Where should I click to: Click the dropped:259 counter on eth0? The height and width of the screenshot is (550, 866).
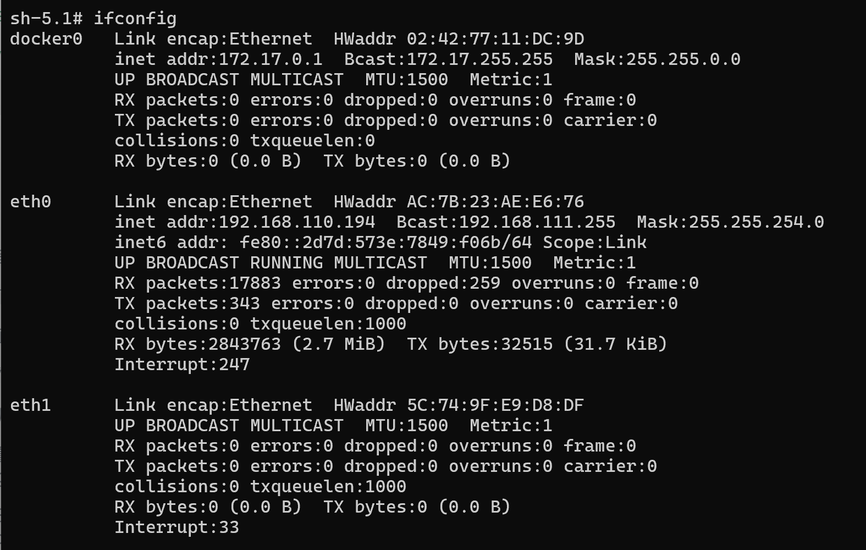pos(443,283)
